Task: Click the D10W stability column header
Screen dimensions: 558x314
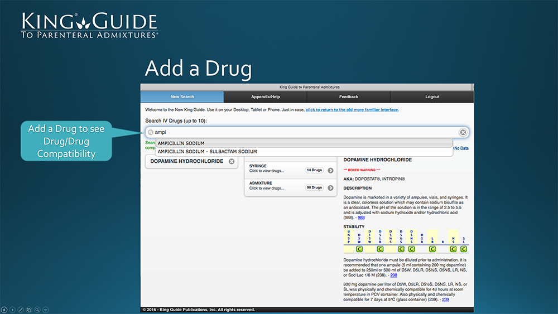Action: (369, 236)
